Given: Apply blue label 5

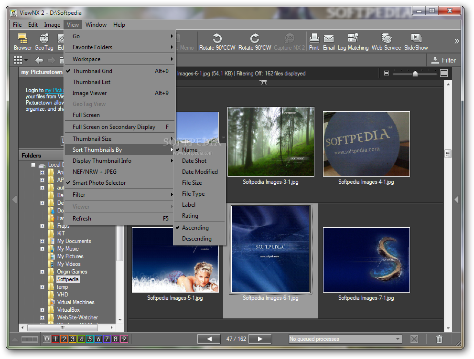Looking at the screenshot, I should [90, 339].
